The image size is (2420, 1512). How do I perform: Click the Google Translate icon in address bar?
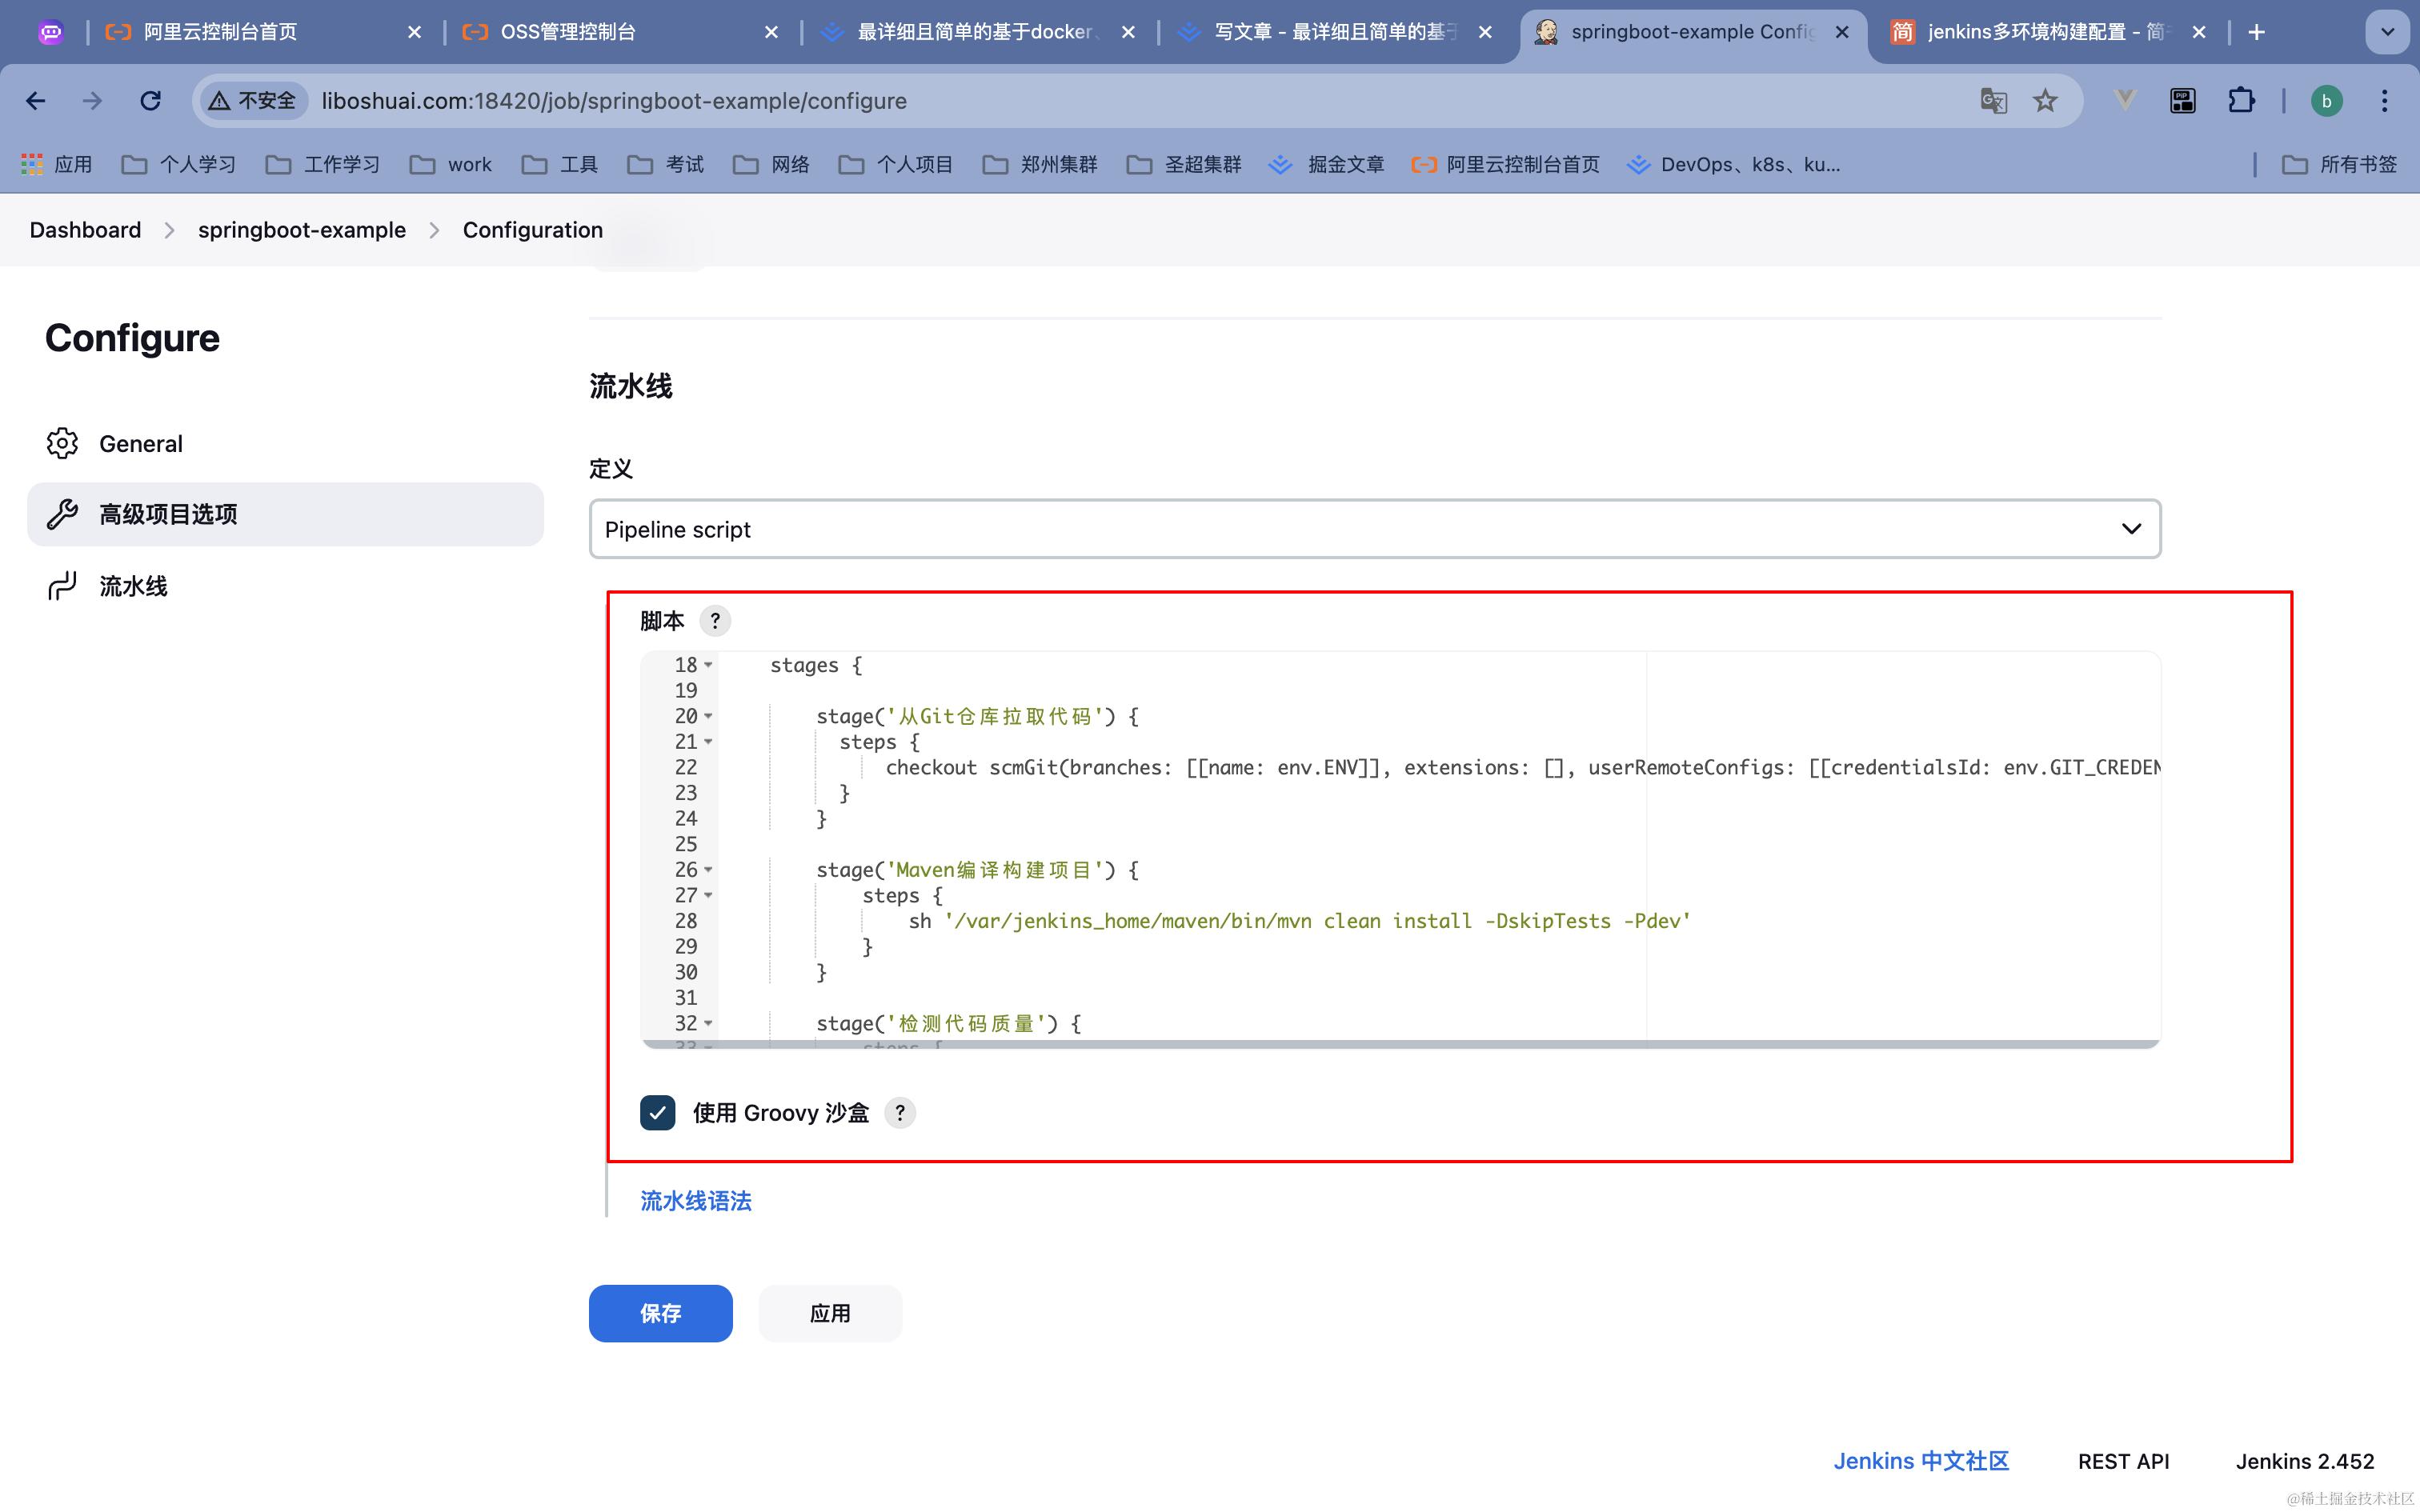click(1993, 101)
